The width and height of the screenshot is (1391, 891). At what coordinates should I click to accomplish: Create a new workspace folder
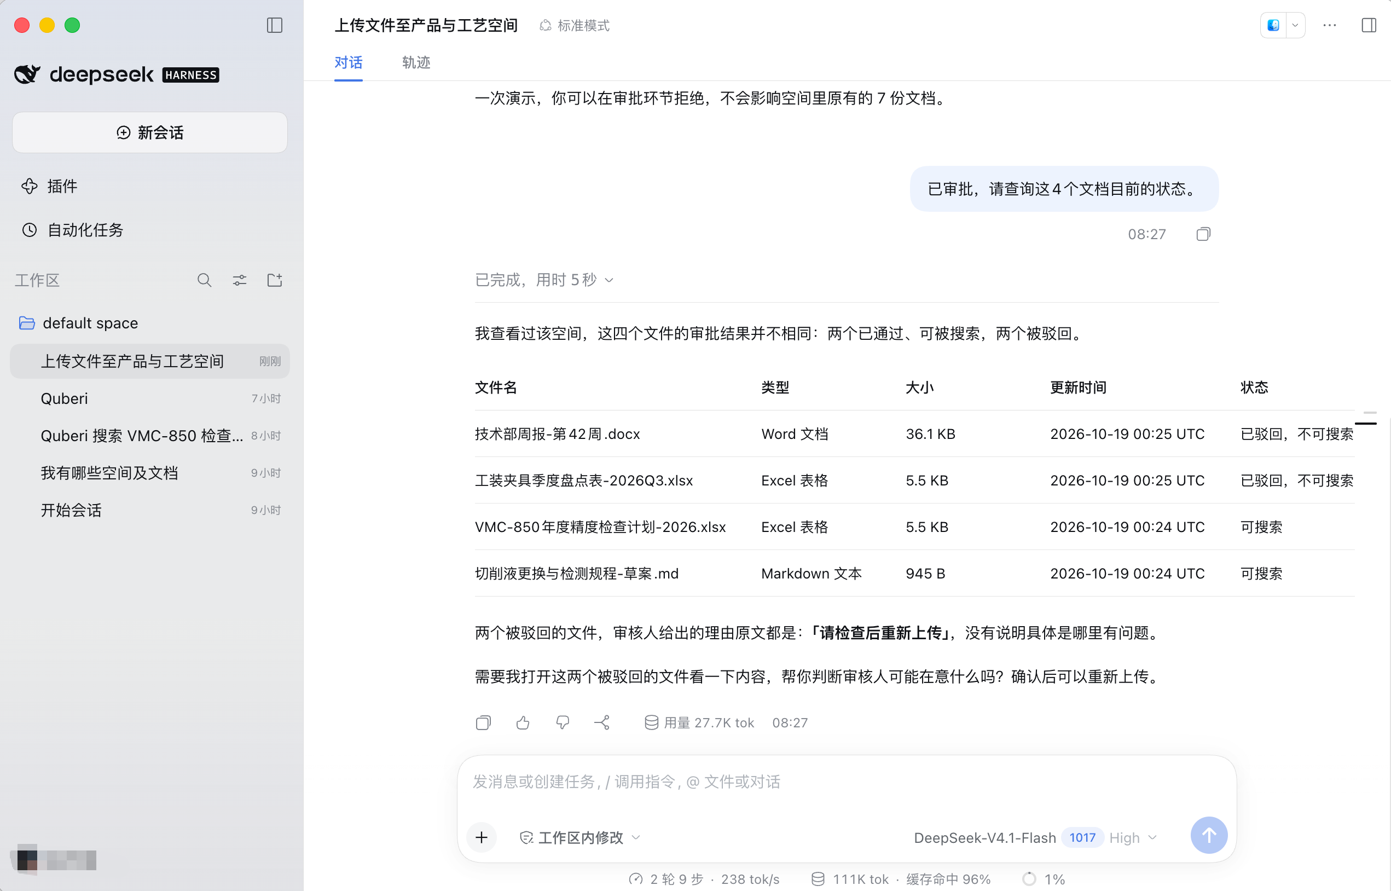coord(275,281)
